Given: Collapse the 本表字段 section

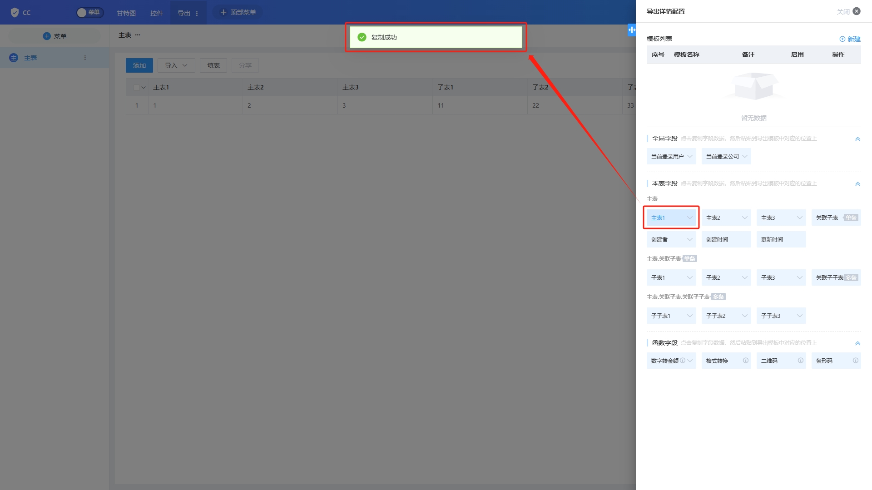Looking at the screenshot, I should (x=857, y=184).
